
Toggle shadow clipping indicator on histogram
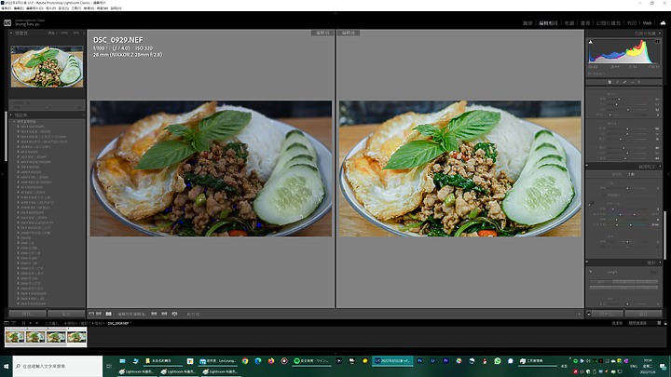click(591, 42)
